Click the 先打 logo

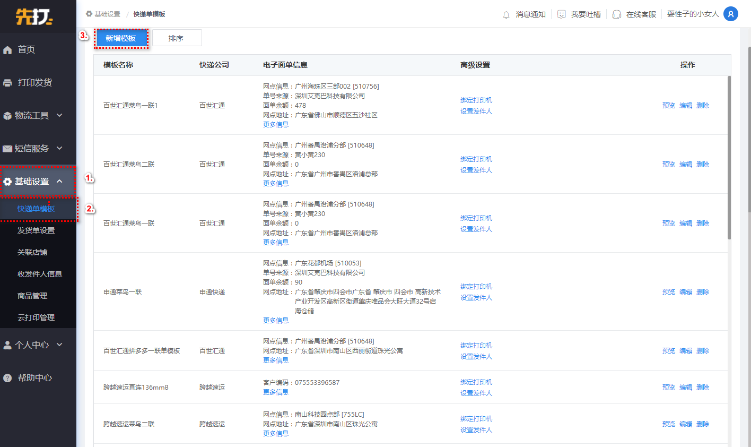(34, 16)
